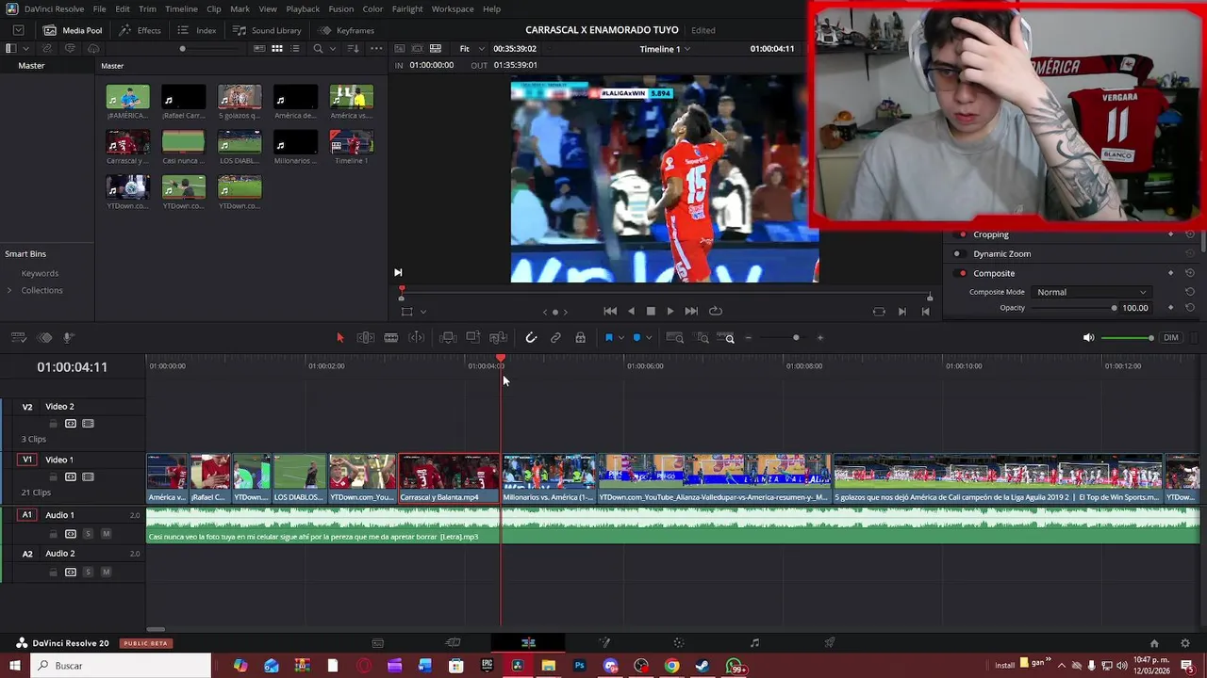Click the Full Extent Zoom icon
The image size is (1207, 678).
[675, 338]
